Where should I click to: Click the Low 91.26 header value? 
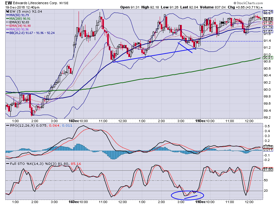(x=169, y=7)
